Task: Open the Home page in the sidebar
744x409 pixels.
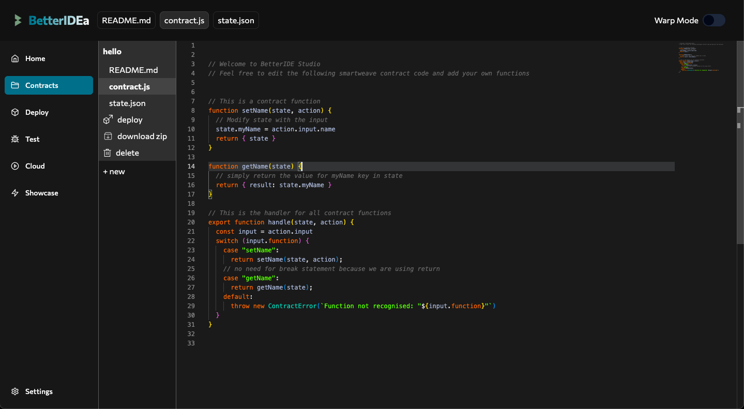Action: pyautogui.click(x=49, y=58)
